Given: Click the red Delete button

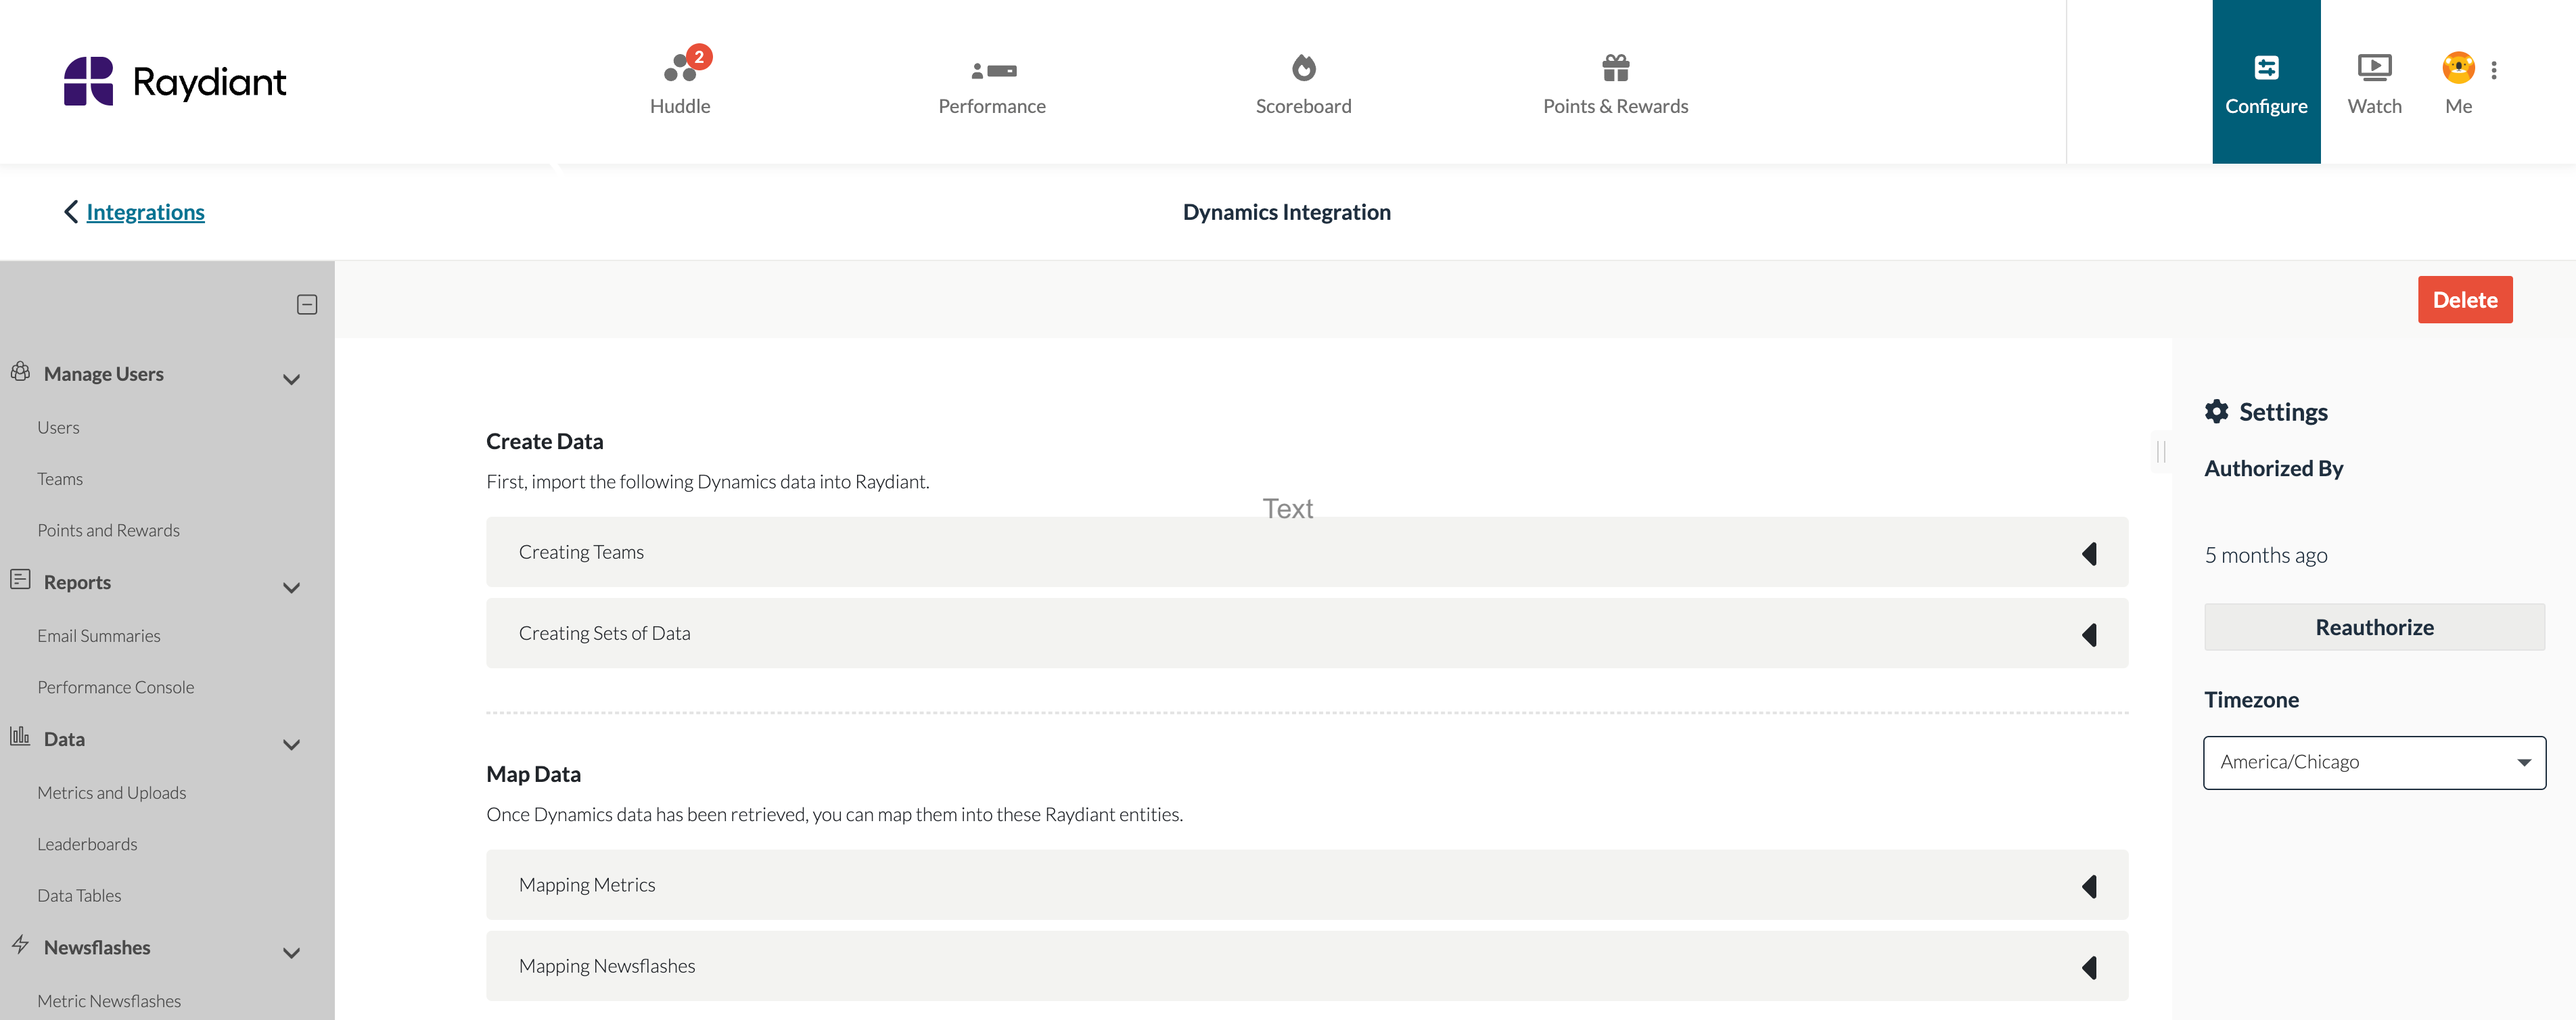Looking at the screenshot, I should click(x=2464, y=299).
